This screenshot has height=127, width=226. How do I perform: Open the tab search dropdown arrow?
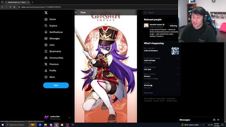(x=2, y=2)
